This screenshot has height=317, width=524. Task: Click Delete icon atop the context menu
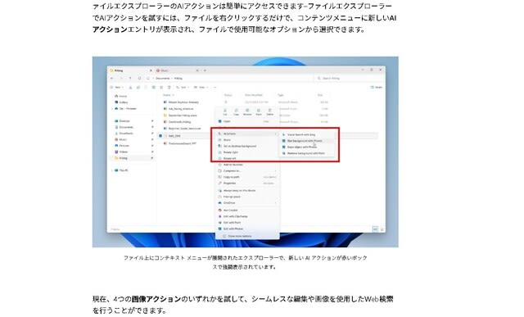coord(269,111)
